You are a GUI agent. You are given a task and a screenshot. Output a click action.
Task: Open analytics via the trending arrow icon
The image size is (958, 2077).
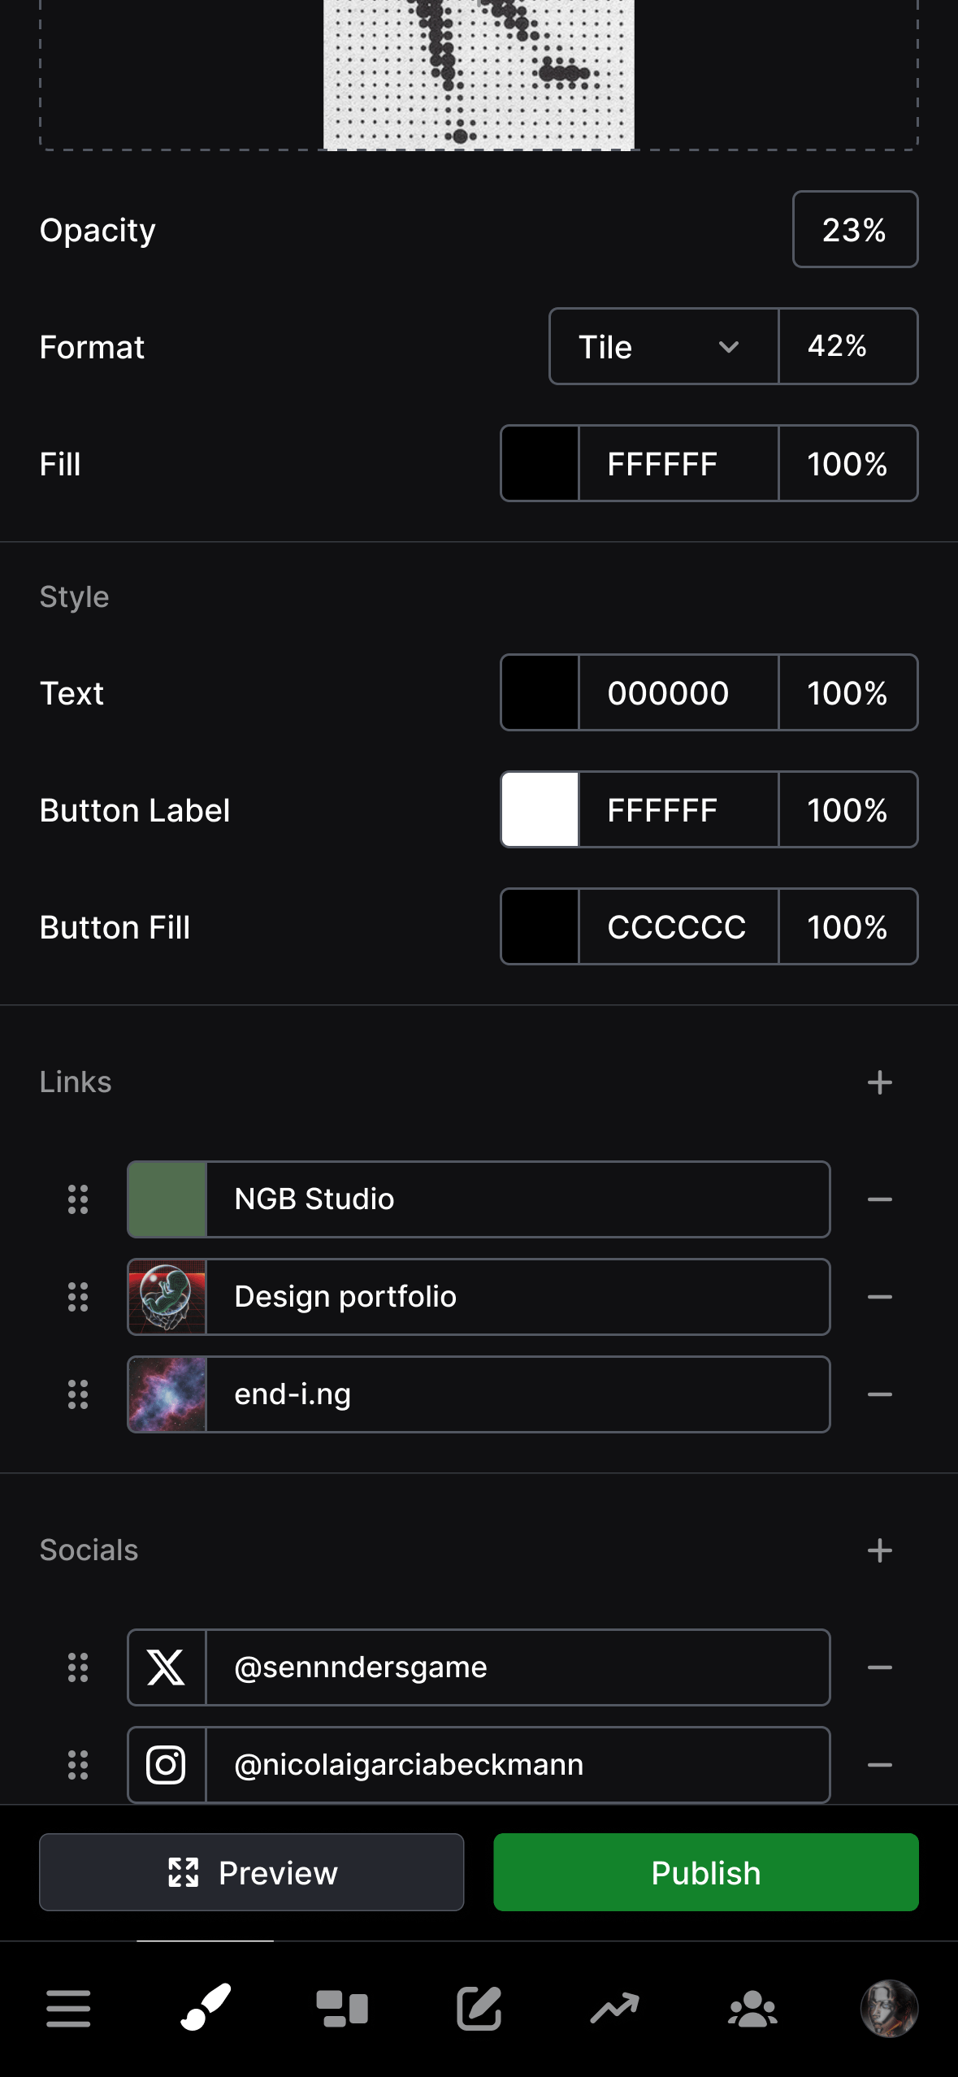615,2008
